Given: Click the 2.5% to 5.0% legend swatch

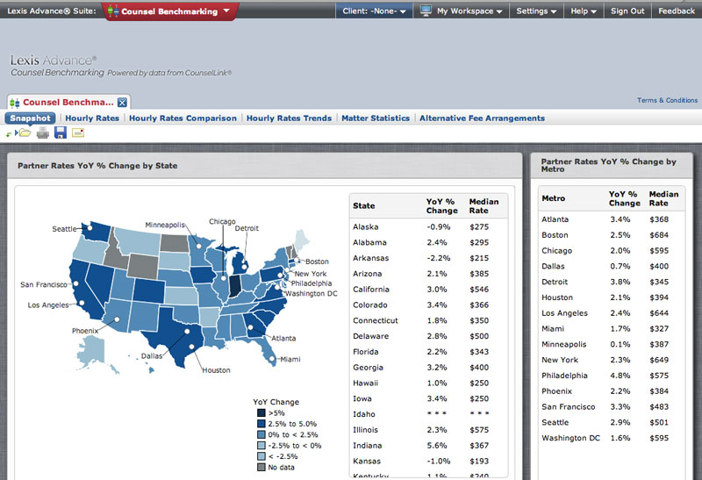Looking at the screenshot, I should click(261, 424).
